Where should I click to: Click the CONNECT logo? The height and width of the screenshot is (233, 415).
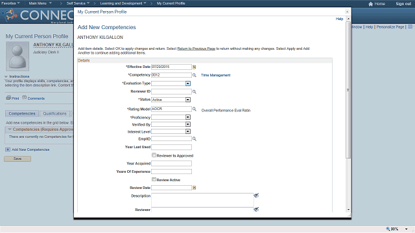(38, 16)
